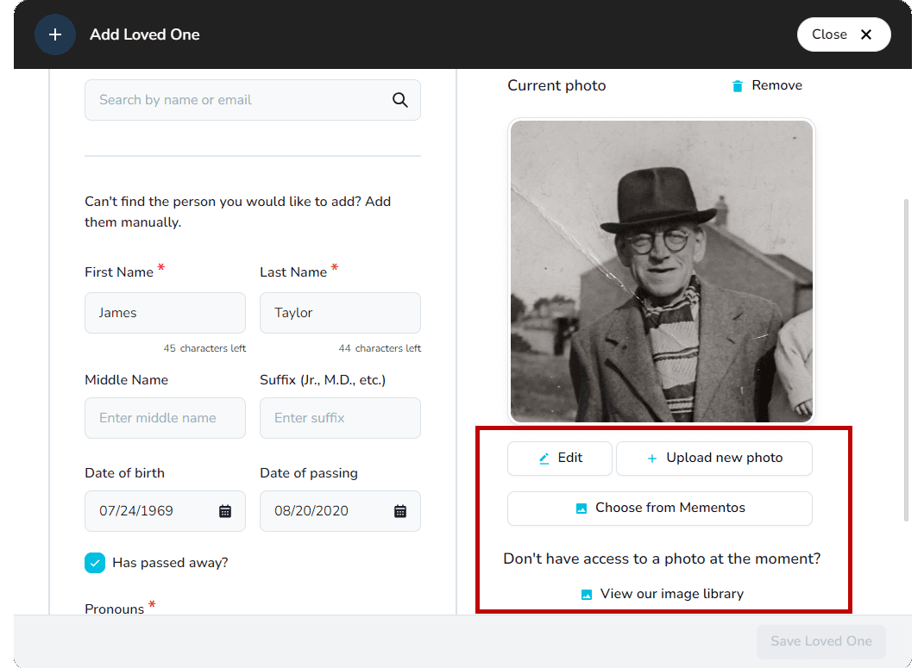Uncheck the Has passed away checkbox
The width and height of the screenshot is (924, 668).
tap(95, 563)
